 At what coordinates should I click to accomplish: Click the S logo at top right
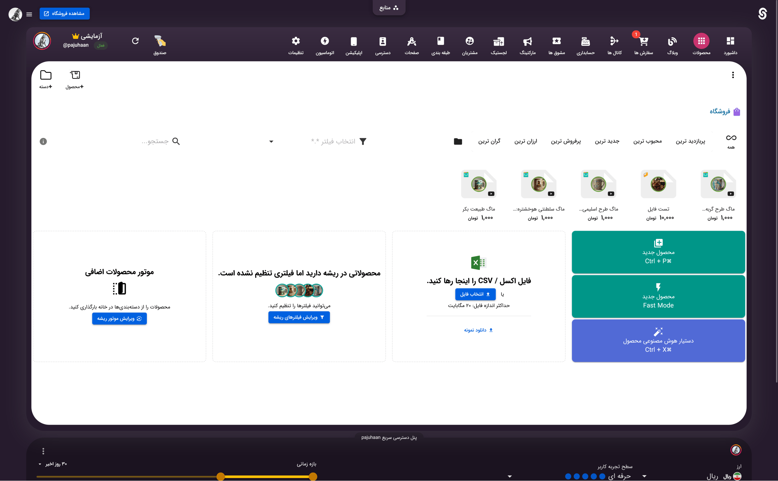(x=762, y=14)
